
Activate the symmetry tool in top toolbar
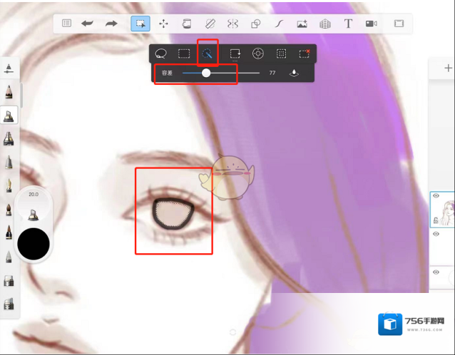pyautogui.click(x=232, y=24)
